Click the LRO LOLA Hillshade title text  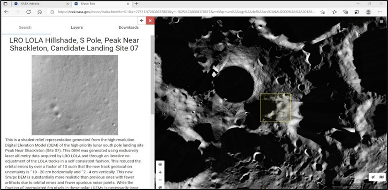[74, 44]
